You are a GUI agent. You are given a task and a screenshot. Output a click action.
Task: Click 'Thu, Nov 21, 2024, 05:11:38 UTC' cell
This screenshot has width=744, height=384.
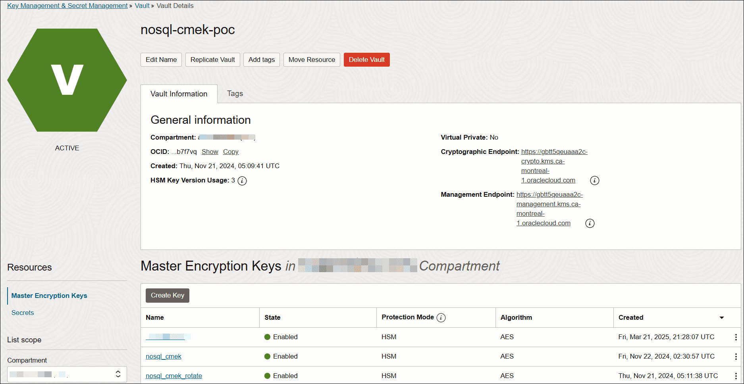click(668, 376)
